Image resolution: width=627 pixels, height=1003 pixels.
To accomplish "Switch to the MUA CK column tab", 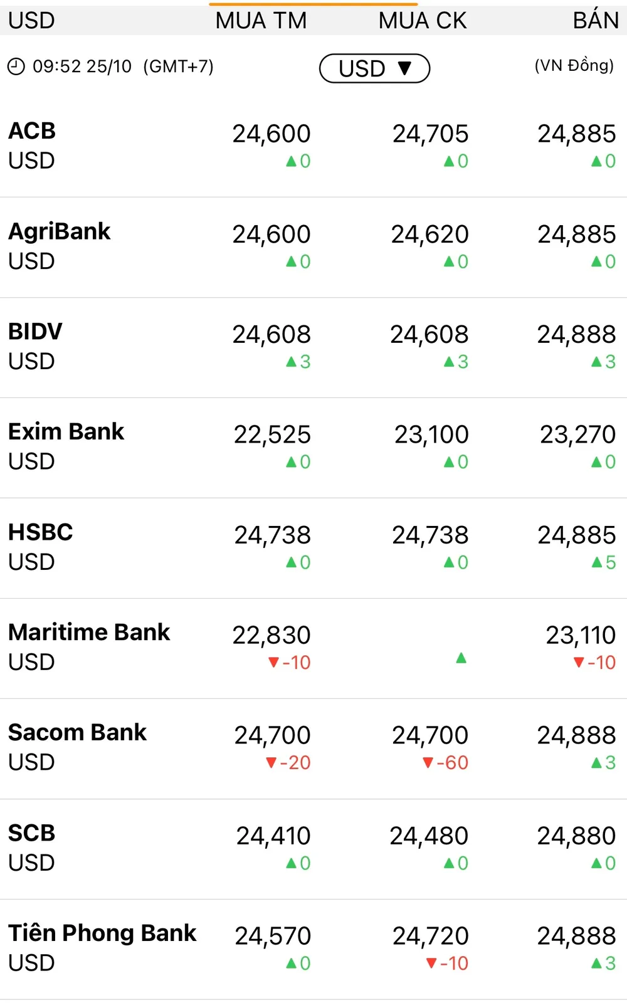I will click(422, 20).
